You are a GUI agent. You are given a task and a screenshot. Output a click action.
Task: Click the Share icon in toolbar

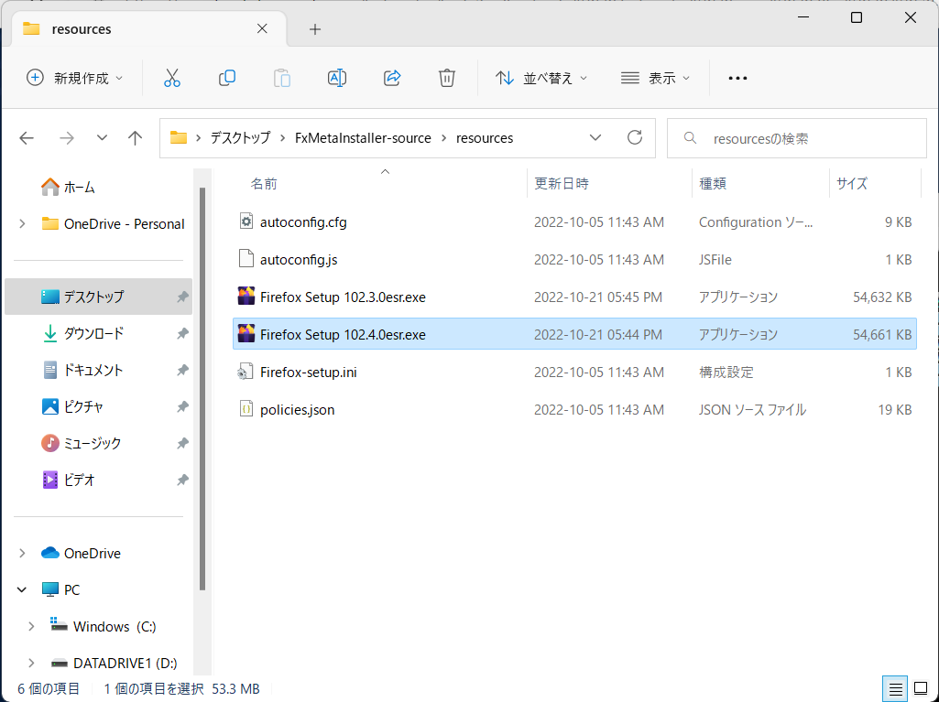coord(392,78)
